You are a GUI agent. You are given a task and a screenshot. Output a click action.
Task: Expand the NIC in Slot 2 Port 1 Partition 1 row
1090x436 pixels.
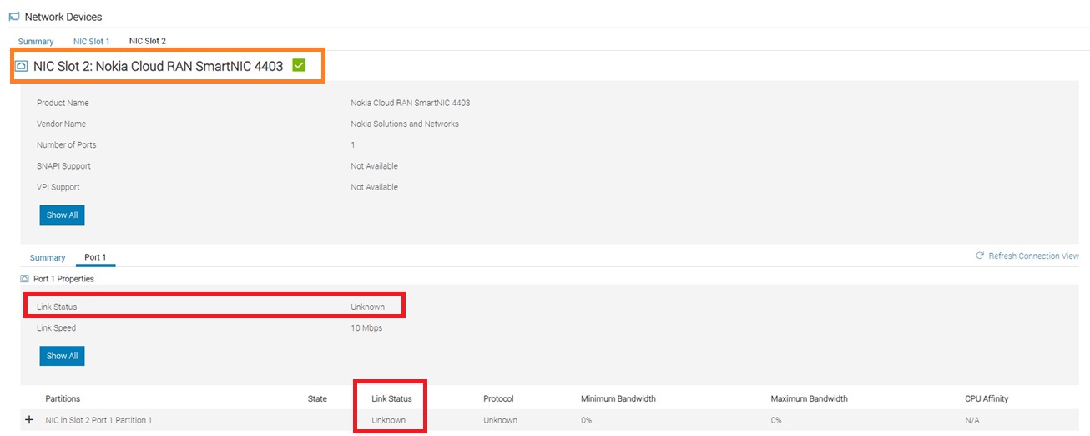(29, 420)
